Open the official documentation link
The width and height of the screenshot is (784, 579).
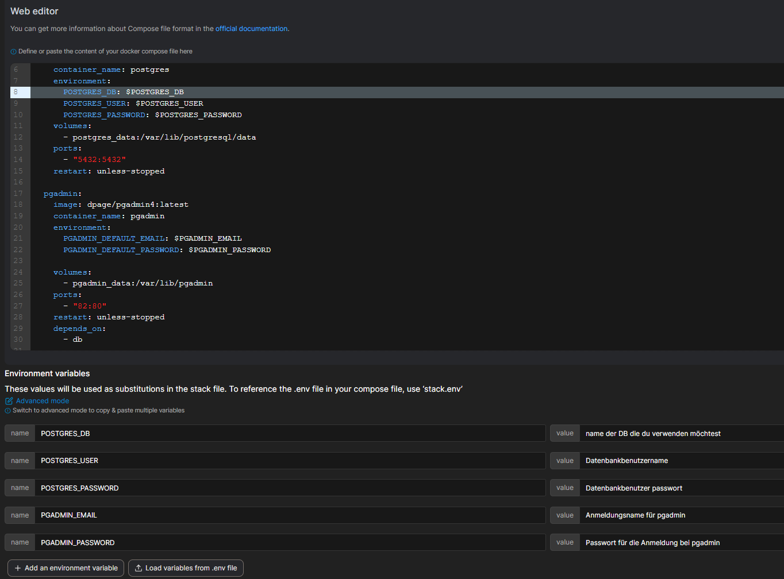(251, 29)
